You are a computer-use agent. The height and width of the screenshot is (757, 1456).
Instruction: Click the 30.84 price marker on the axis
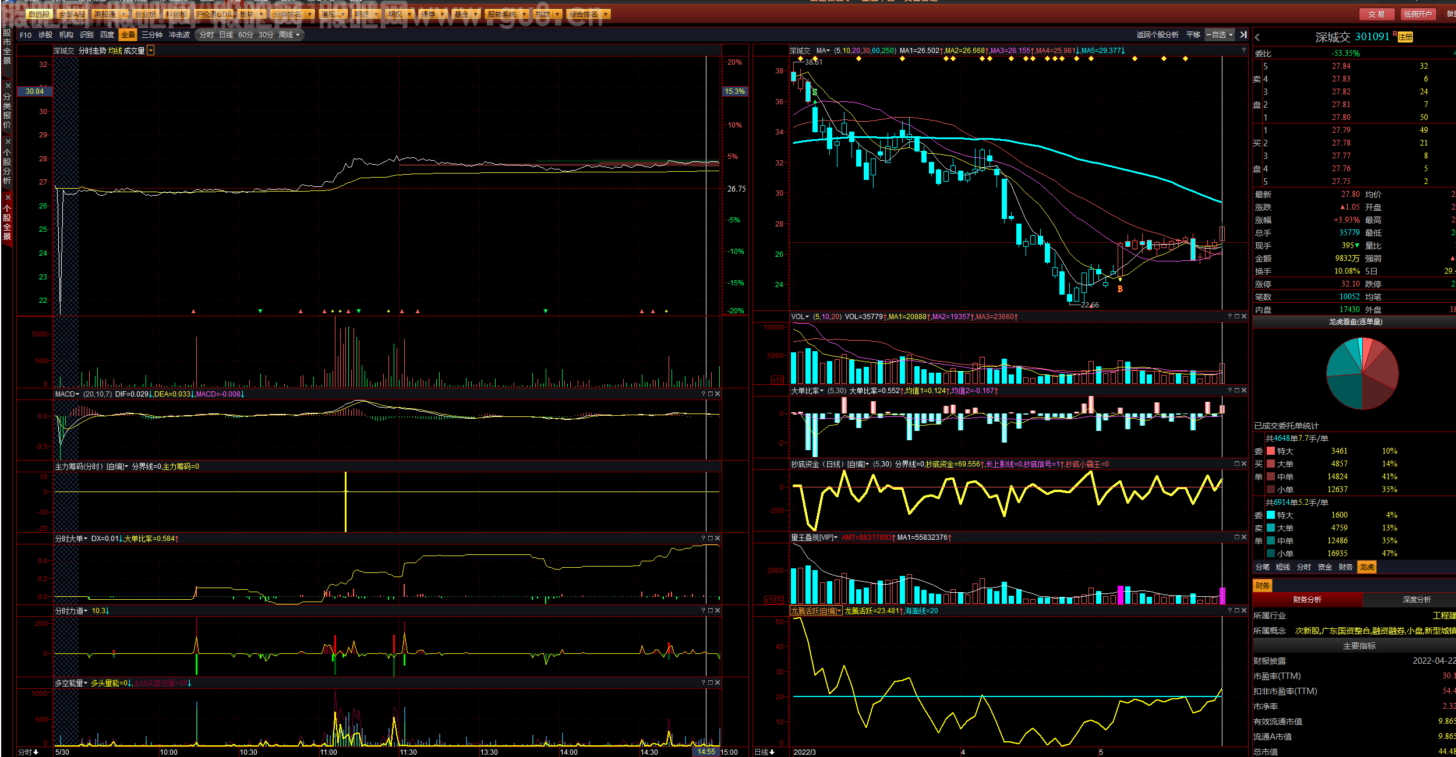click(35, 91)
